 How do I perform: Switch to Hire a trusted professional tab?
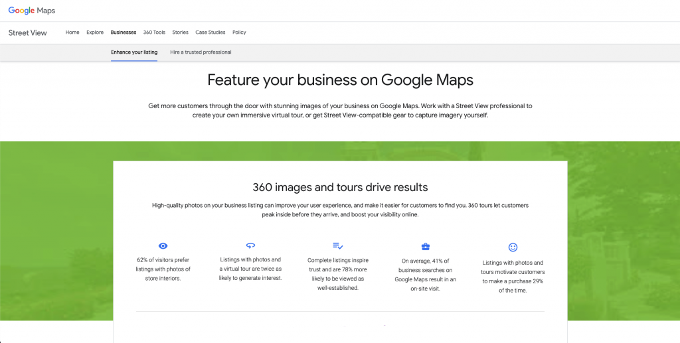coord(201,52)
